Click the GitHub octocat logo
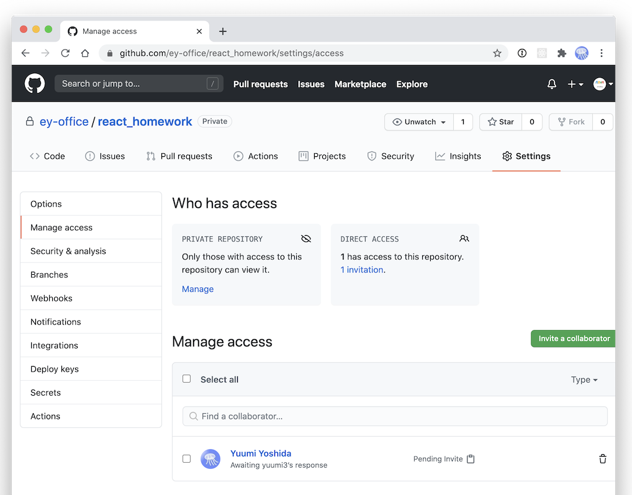This screenshot has width=632, height=495. click(x=35, y=83)
